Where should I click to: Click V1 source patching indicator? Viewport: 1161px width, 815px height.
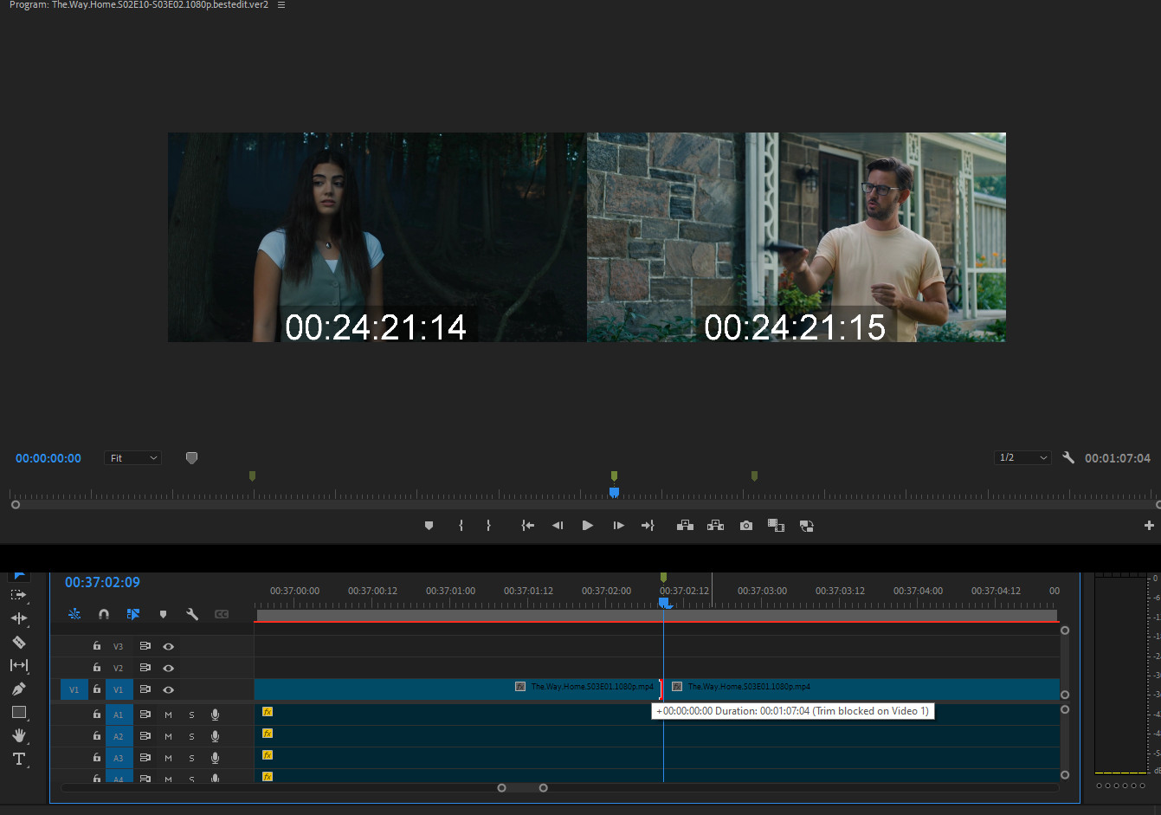pos(74,689)
